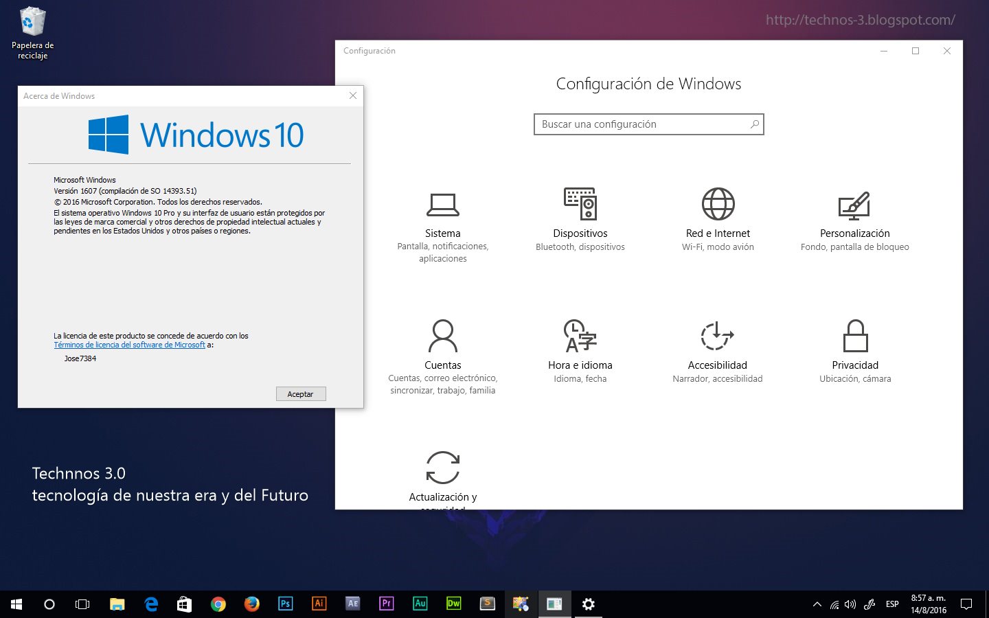Click inside the Buscar una configuración field
Screen dimensions: 989x618
[x=648, y=124]
